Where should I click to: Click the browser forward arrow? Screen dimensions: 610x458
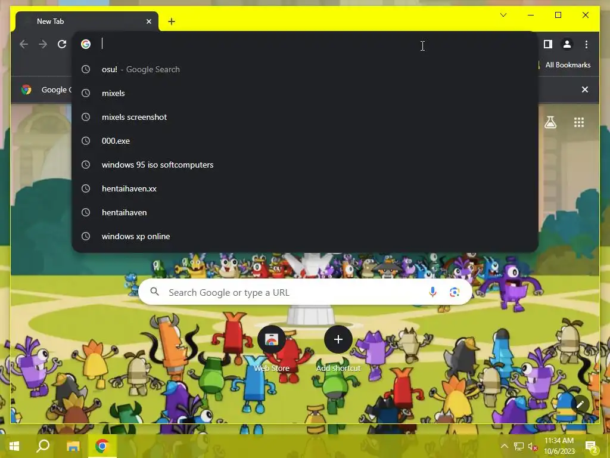43,44
